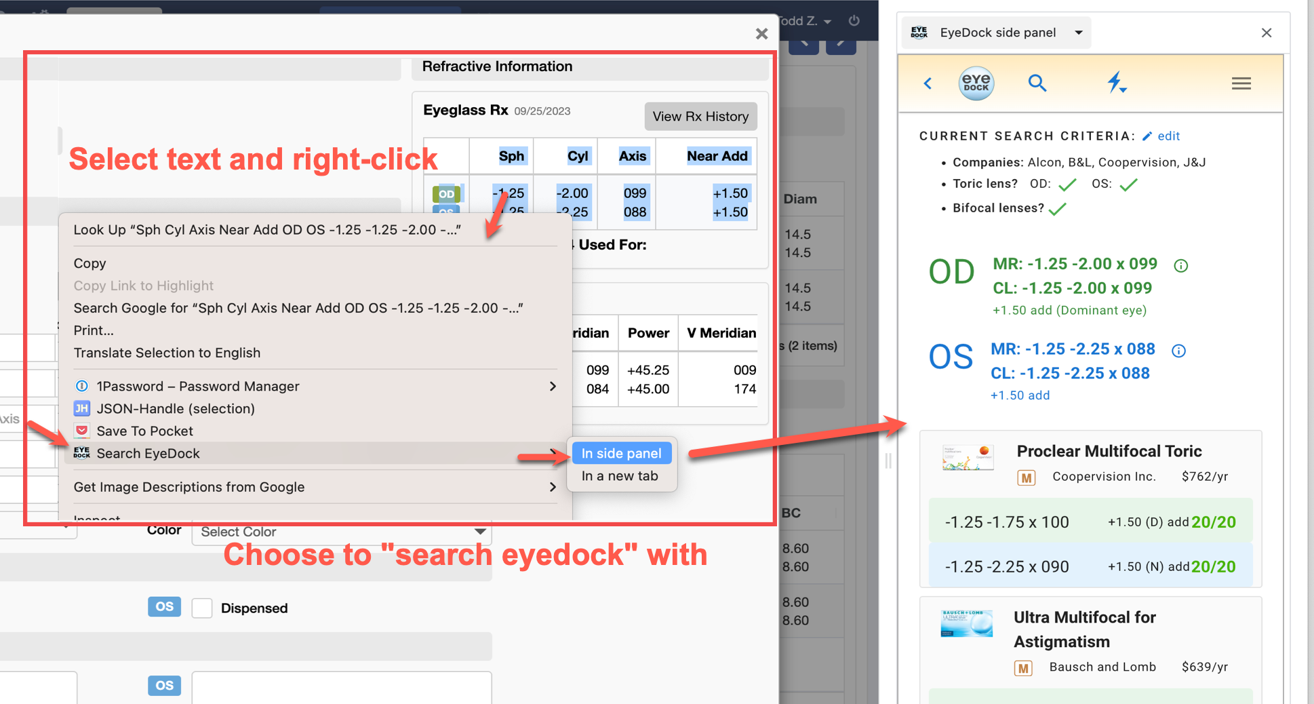Choose 'In side panel' from submenu
The width and height of the screenshot is (1314, 704).
click(621, 454)
